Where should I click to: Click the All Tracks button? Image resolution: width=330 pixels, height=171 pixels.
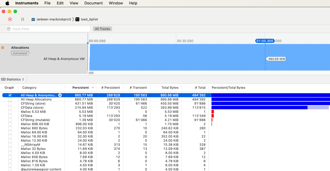[x=102, y=29]
